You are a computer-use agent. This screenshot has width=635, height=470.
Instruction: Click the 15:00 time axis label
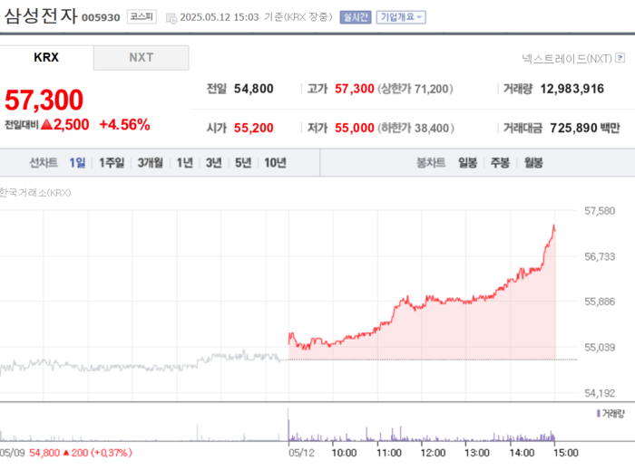pos(566,453)
